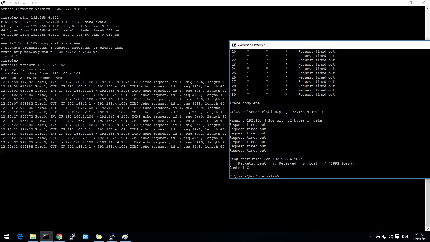The image size is (430, 242).
Task: Click the 'Sophos Firmware Version SFOS 17.1.4 MR-4' line
Action: (44, 9)
